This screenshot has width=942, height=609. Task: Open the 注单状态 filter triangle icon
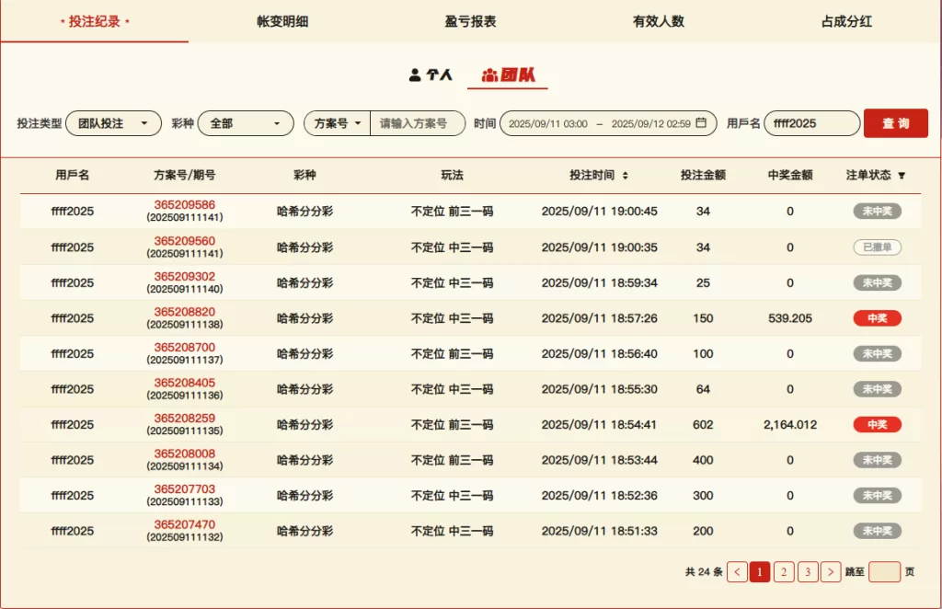(x=902, y=175)
